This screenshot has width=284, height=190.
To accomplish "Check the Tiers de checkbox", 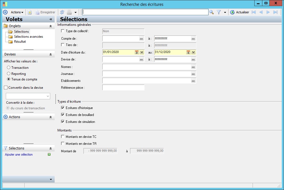I will pyautogui.click(x=63, y=45).
